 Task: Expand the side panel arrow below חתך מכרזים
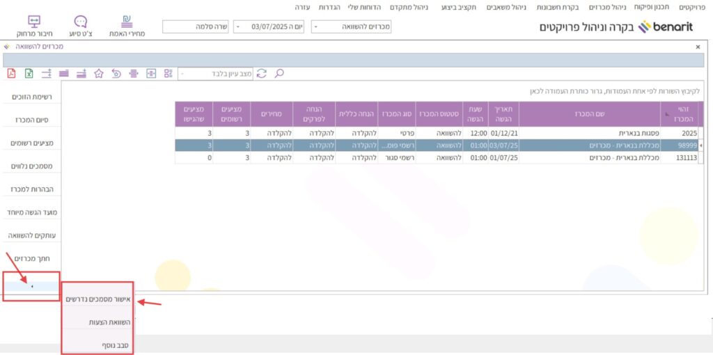[x=32, y=286]
